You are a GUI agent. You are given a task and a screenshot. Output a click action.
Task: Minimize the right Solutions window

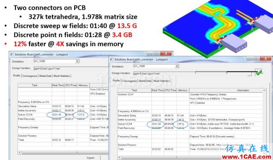coord(250,59)
